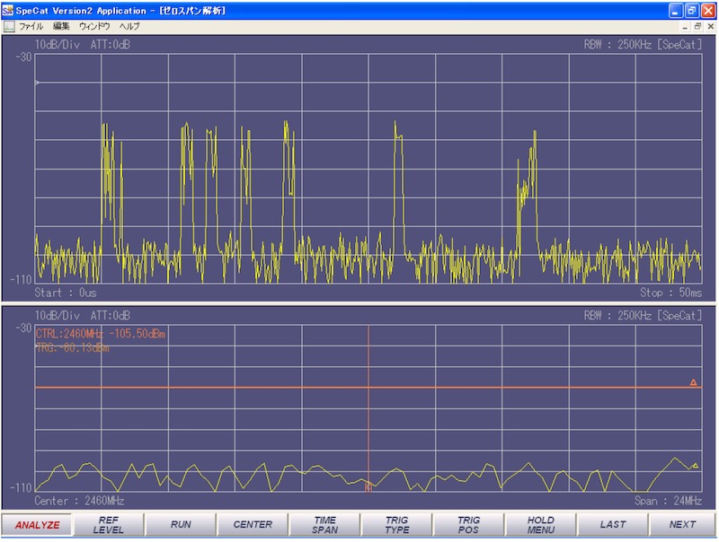Open the HOLD MENU
Viewport: 719px width, 542px height.
(541, 525)
